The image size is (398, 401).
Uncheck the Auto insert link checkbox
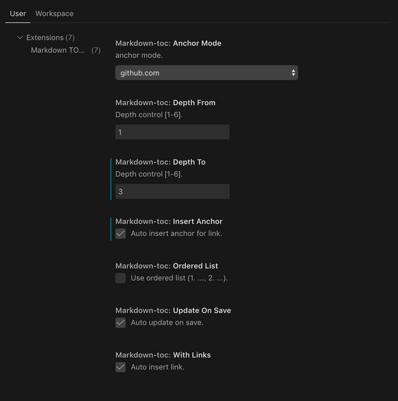pyautogui.click(x=120, y=367)
